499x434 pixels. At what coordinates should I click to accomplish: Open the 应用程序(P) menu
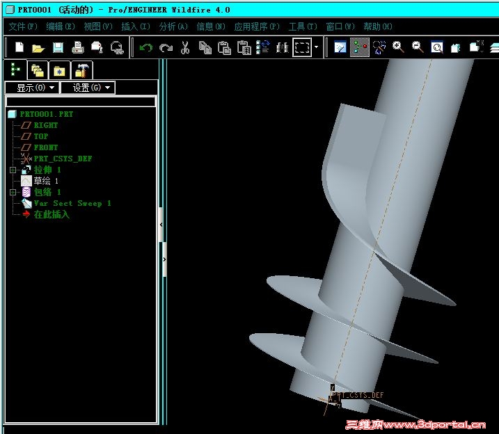[x=257, y=26]
